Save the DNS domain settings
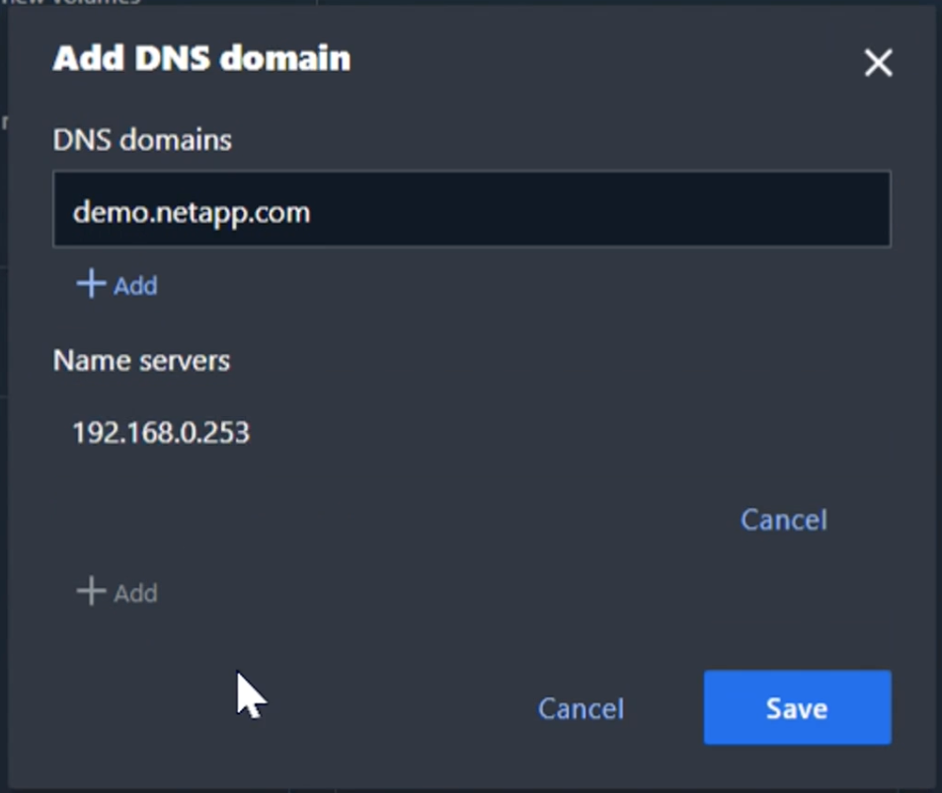The height and width of the screenshot is (793, 942). [x=797, y=708]
